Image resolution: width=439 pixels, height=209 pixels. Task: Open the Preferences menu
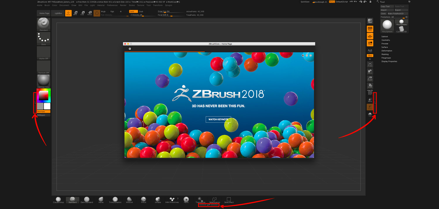112,5
